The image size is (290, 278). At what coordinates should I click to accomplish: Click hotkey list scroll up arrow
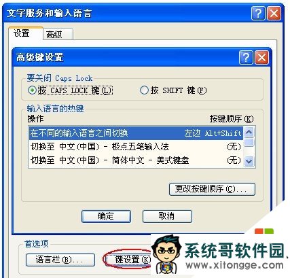(249, 133)
